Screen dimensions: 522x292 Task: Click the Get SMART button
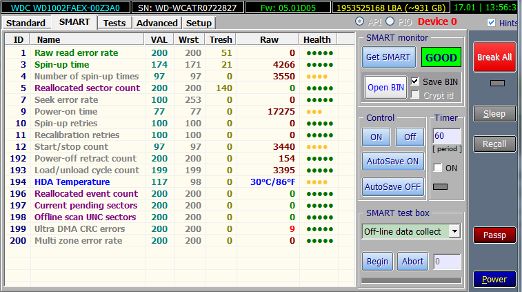point(388,57)
